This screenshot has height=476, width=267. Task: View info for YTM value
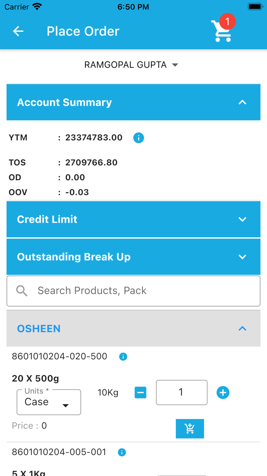click(138, 138)
